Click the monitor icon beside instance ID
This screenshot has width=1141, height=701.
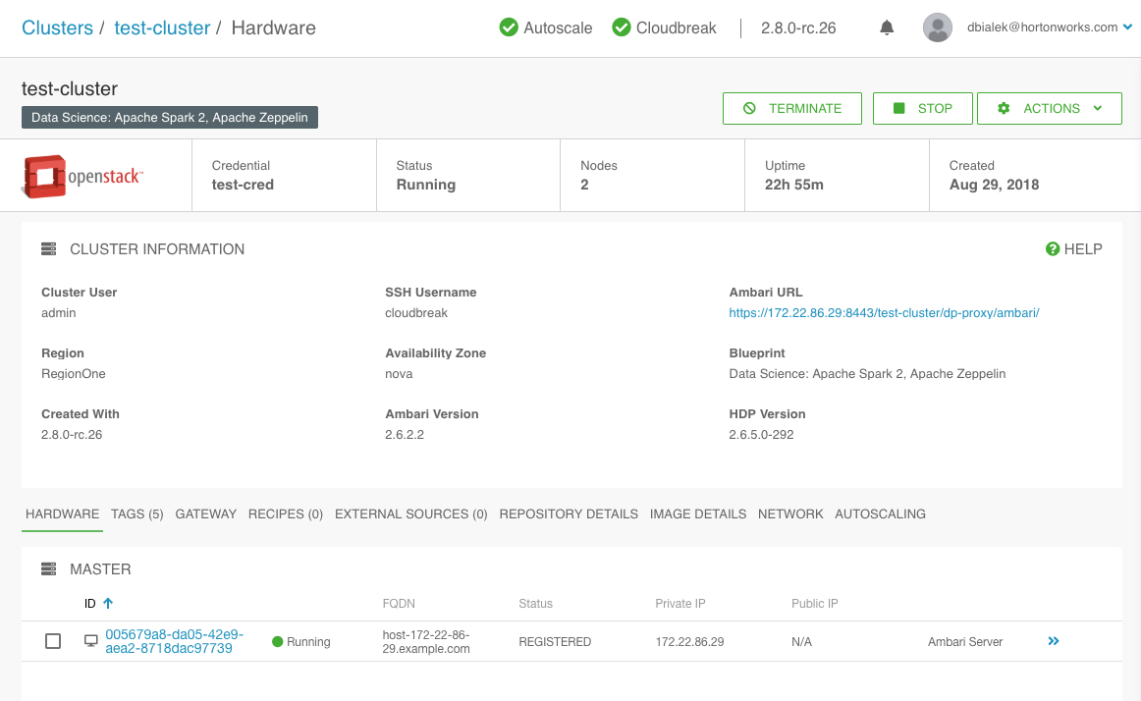click(x=91, y=641)
